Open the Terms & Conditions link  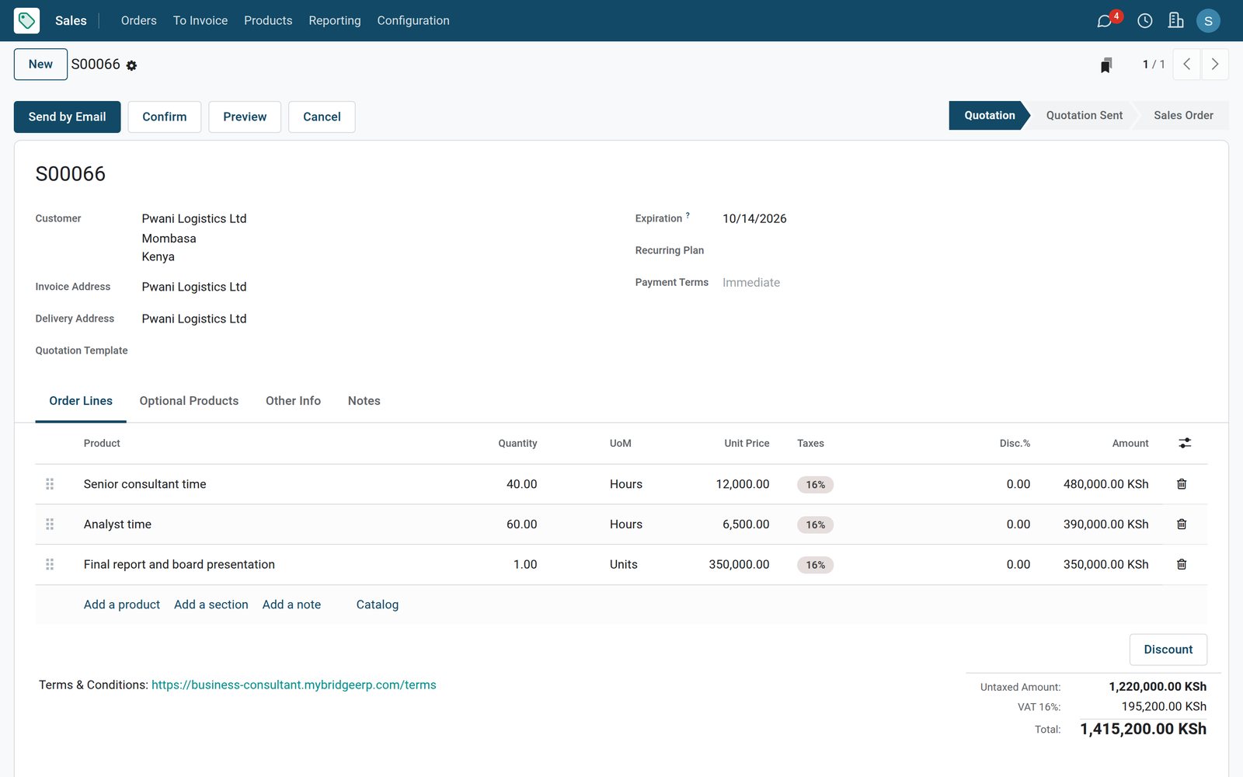point(294,685)
